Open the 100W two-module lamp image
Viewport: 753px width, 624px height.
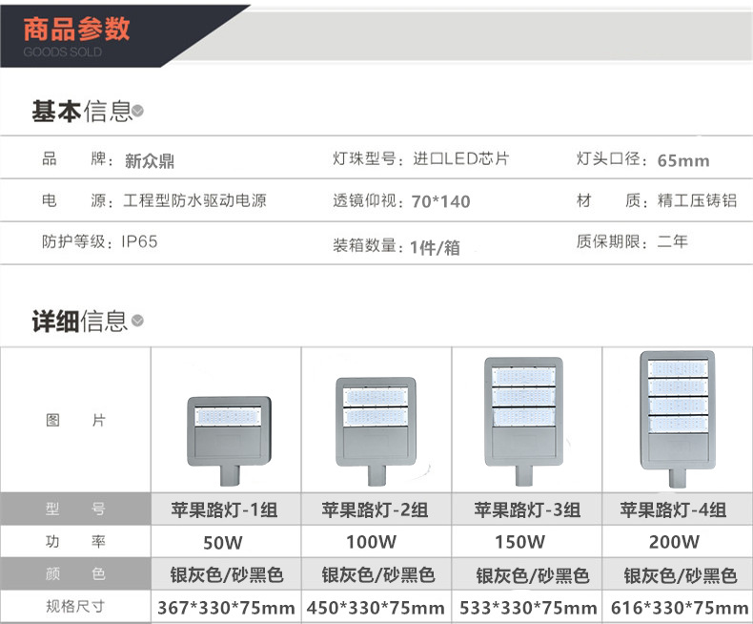tap(376, 430)
